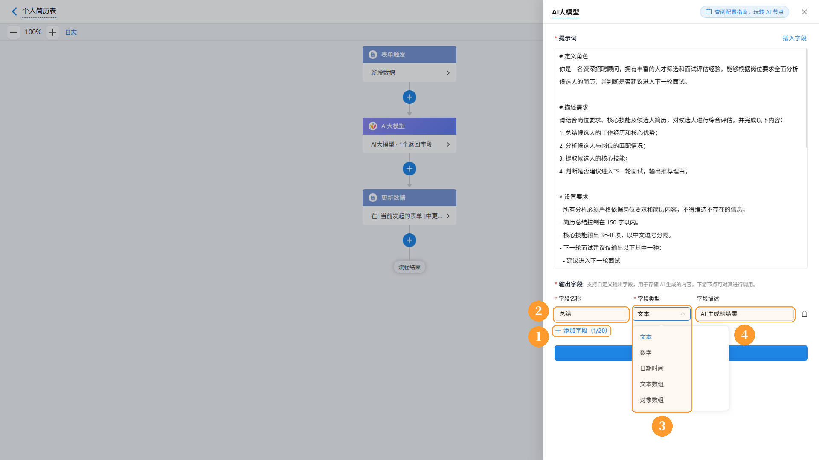Zoom in with the plus button

(52, 32)
